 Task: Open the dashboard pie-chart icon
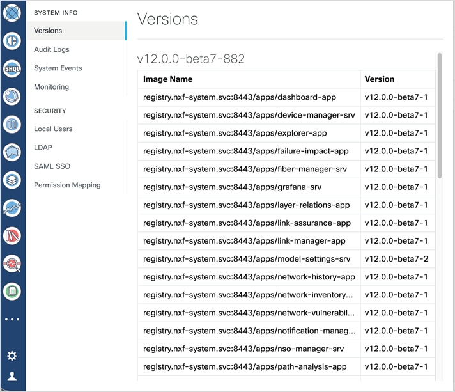(12, 41)
